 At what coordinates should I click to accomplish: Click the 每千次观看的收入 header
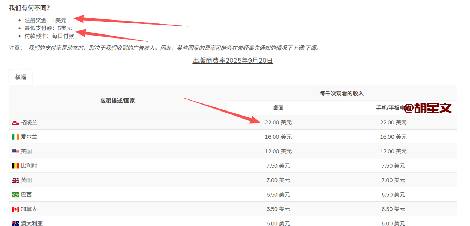pyautogui.click(x=341, y=94)
